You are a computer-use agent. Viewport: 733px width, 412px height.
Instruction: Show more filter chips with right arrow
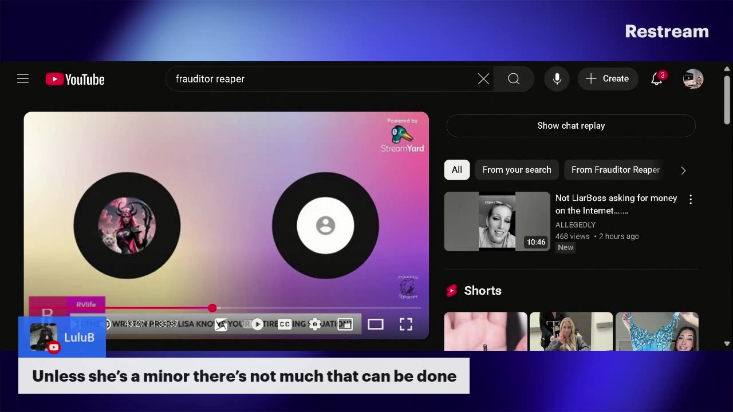point(683,171)
